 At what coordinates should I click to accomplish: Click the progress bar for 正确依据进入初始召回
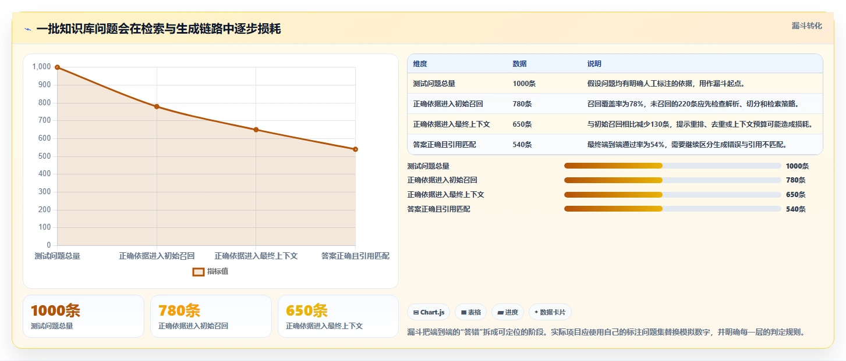(672, 180)
